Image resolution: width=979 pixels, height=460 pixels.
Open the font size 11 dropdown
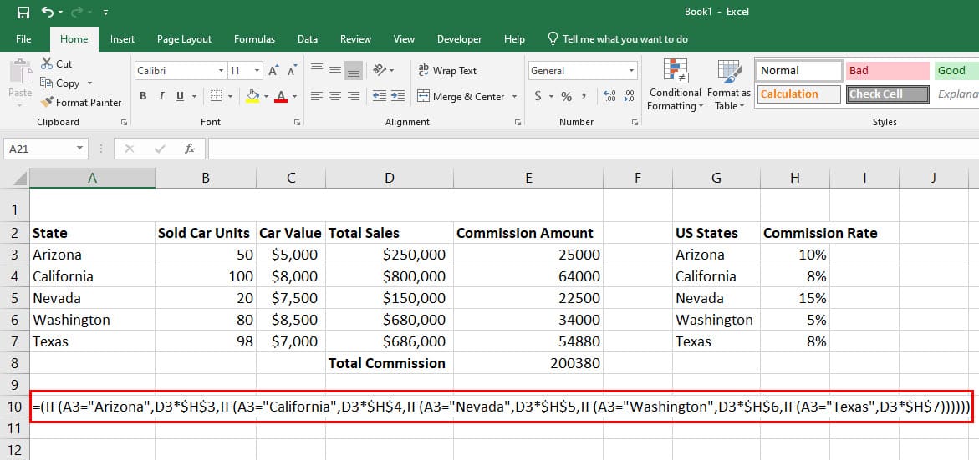[257, 71]
